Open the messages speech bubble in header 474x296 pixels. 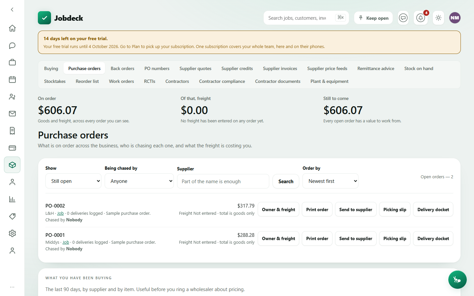(403, 18)
